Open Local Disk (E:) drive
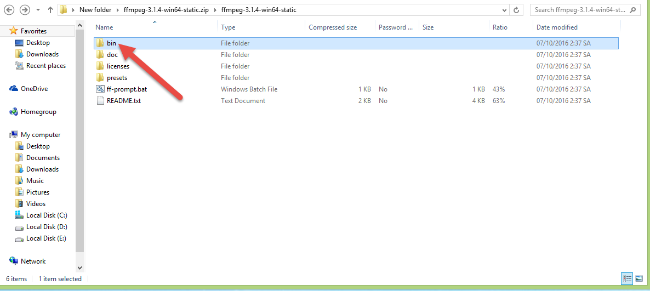The height and width of the screenshot is (291, 650). tap(46, 239)
